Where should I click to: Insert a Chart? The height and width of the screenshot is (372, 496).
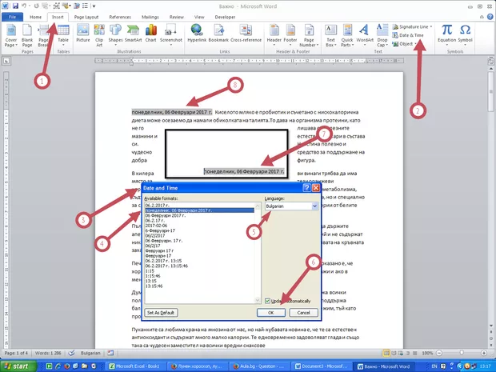click(x=151, y=34)
